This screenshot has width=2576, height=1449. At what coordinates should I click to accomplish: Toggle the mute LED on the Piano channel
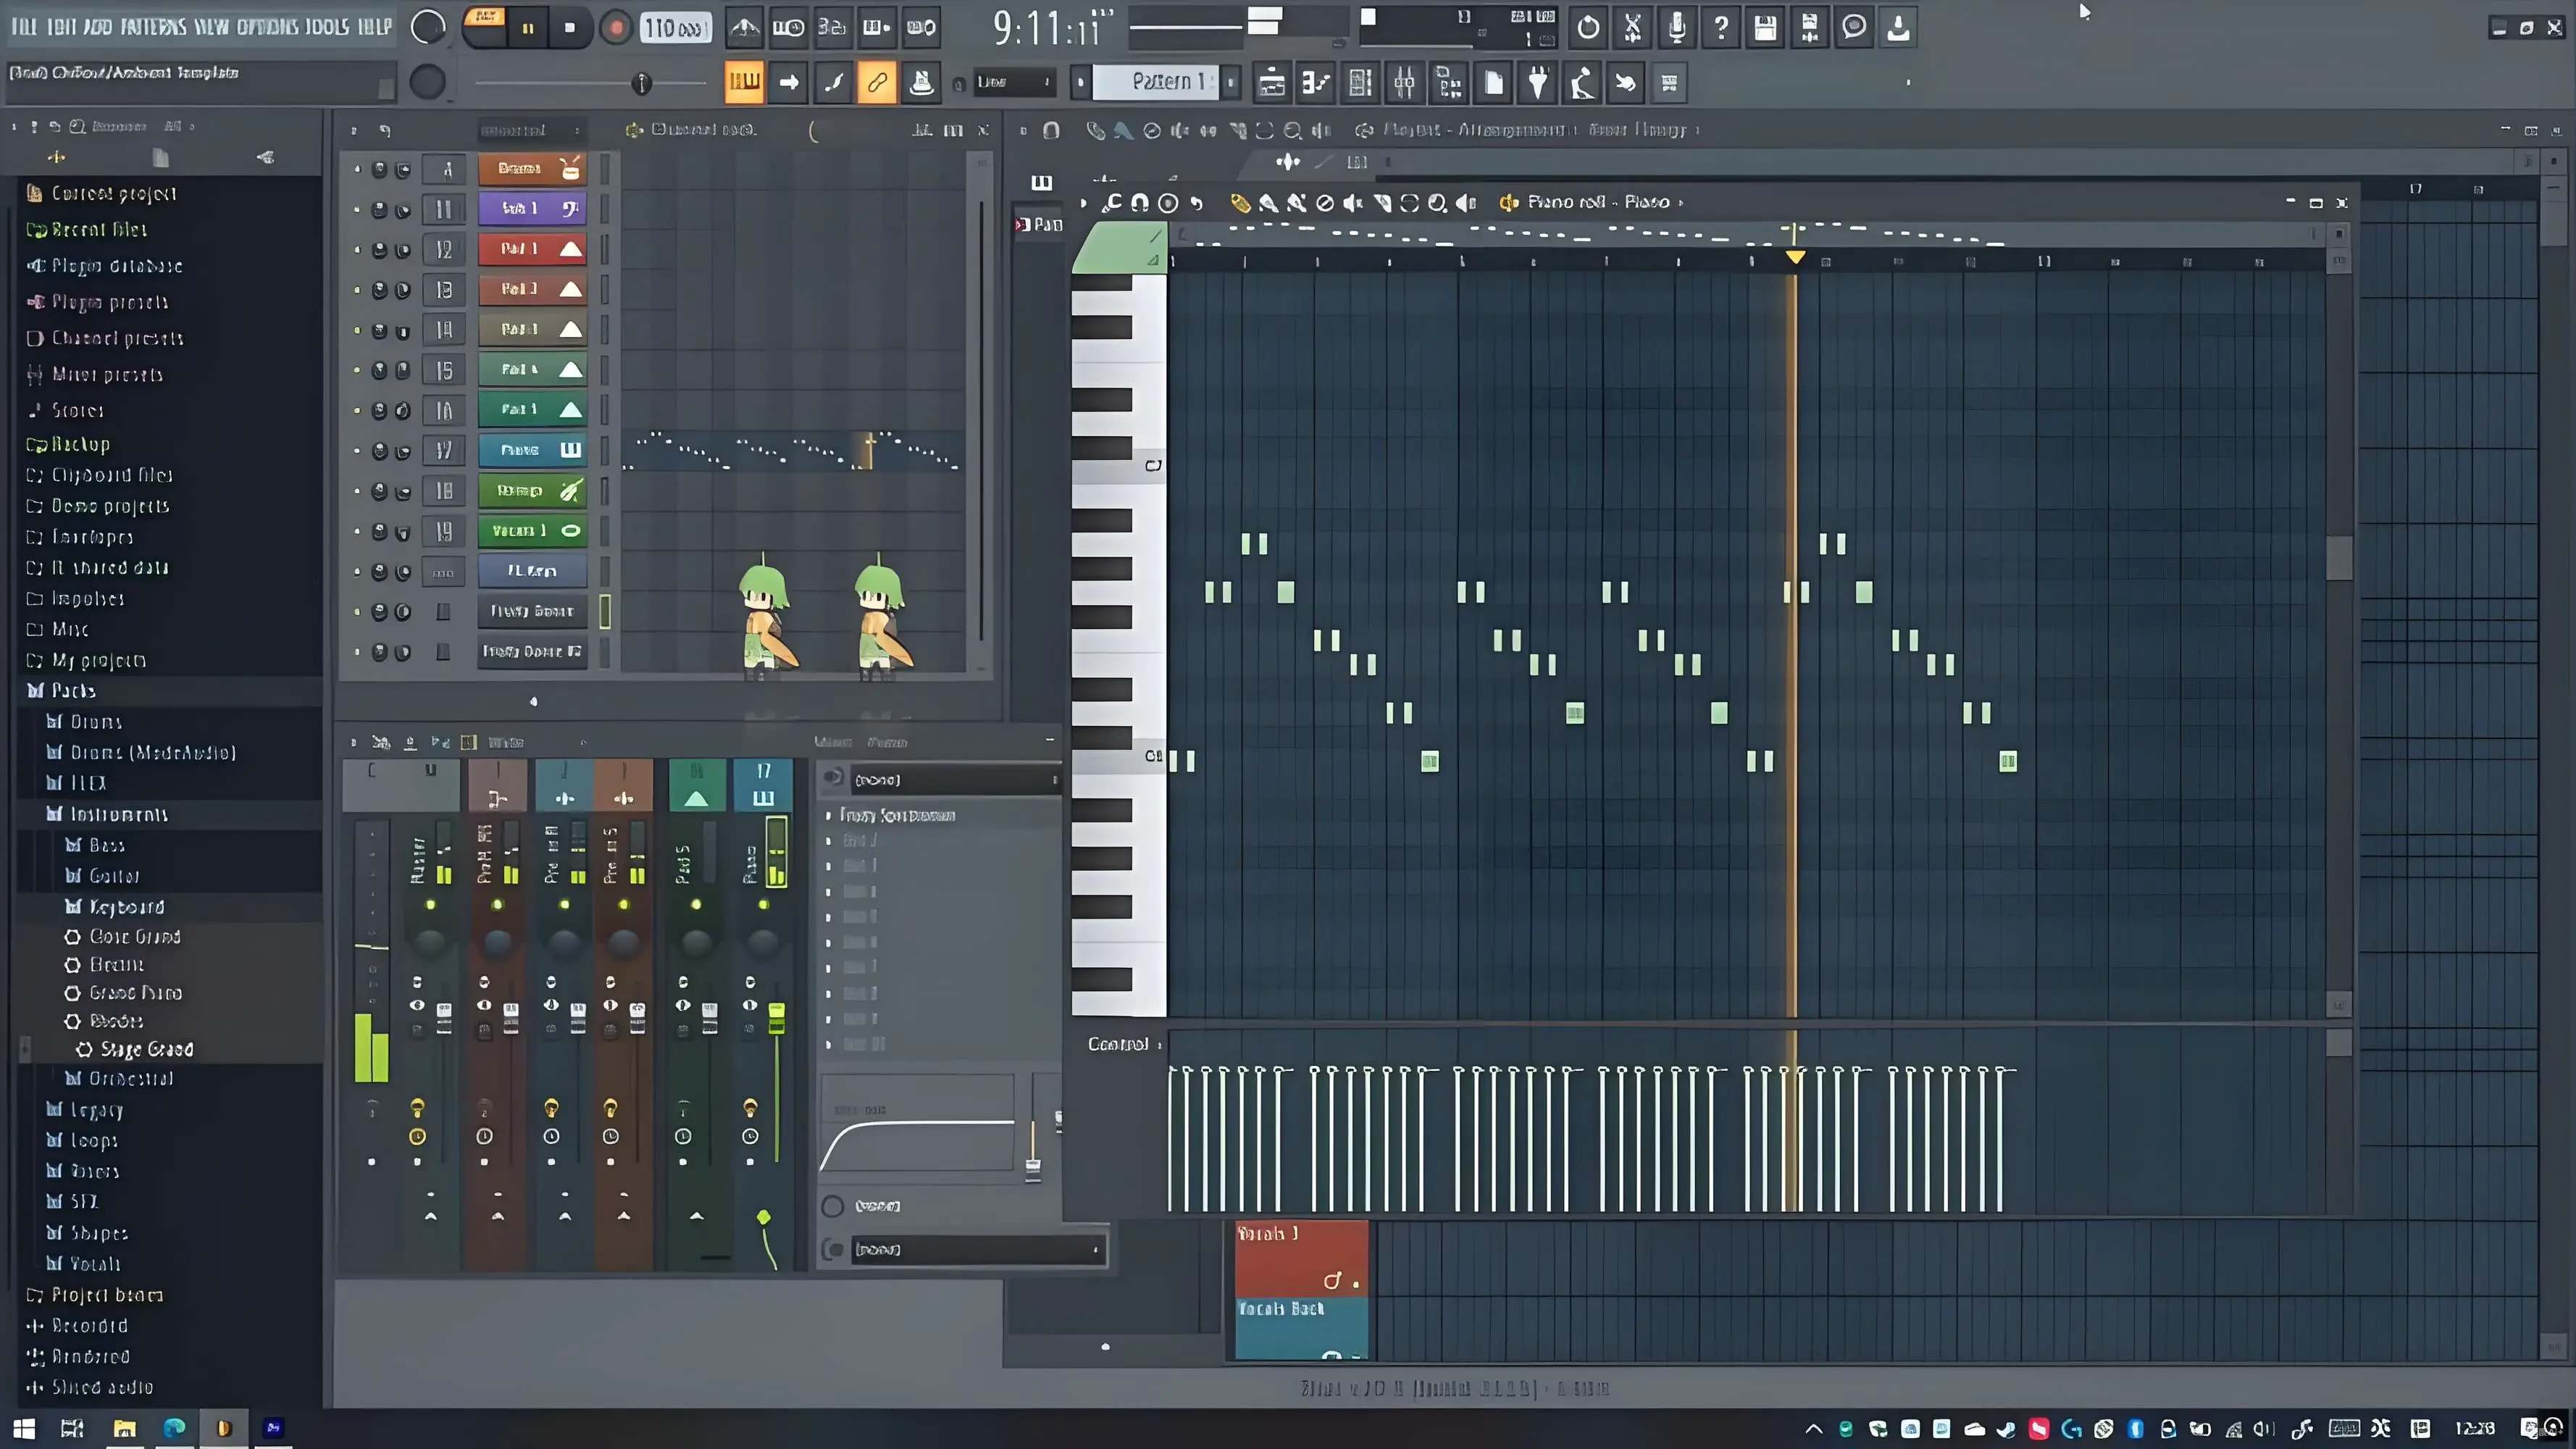(x=357, y=451)
